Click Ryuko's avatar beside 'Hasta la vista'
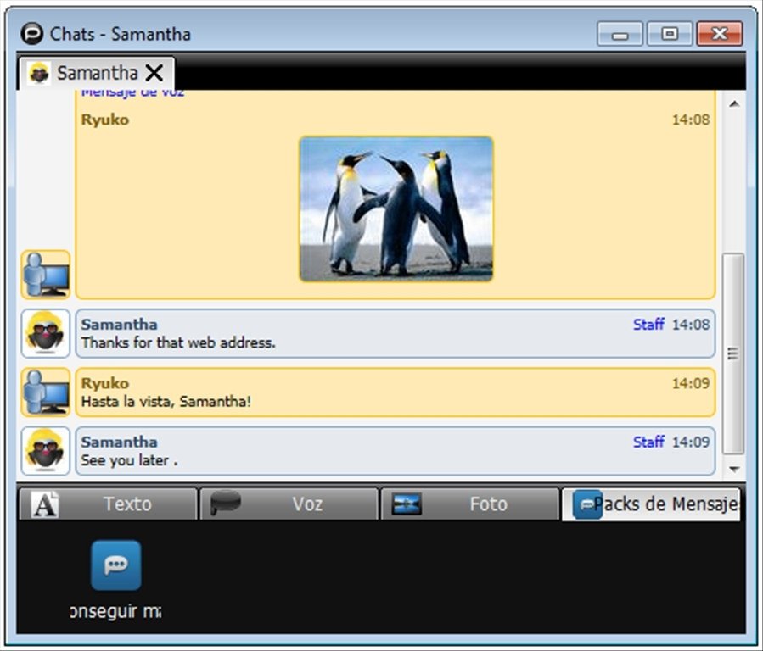Viewport: 763px width, 651px height. point(46,392)
